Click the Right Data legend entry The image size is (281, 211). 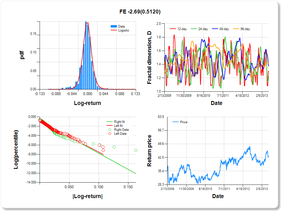tap(119, 130)
